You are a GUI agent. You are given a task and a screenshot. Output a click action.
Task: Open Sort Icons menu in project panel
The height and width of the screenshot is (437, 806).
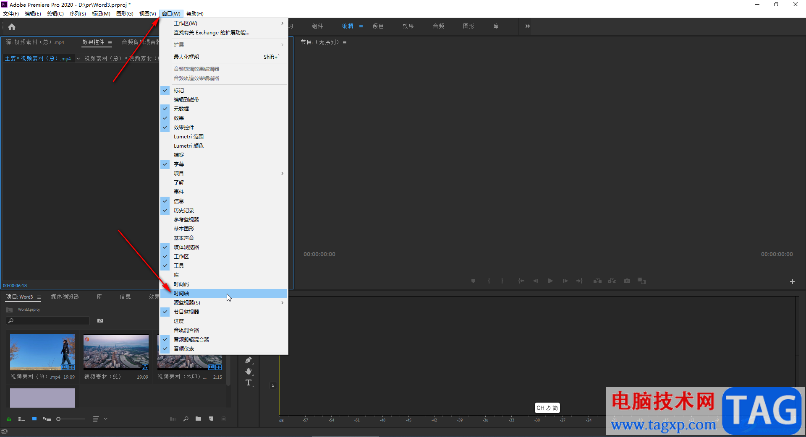point(96,419)
